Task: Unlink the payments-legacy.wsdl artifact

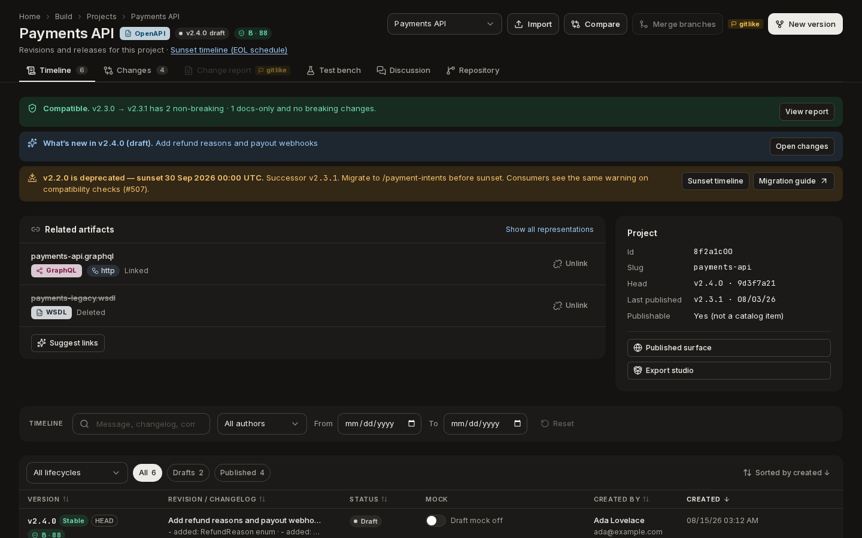Action: point(570,305)
